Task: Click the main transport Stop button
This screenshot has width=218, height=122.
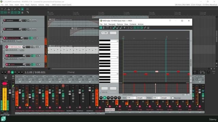Action: (x=19, y=72)
